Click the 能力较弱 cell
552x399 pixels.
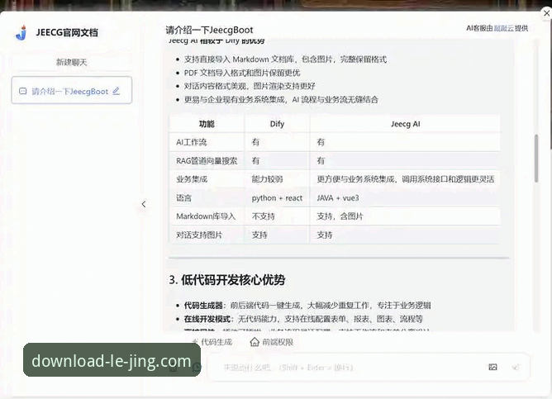(277, 179)
